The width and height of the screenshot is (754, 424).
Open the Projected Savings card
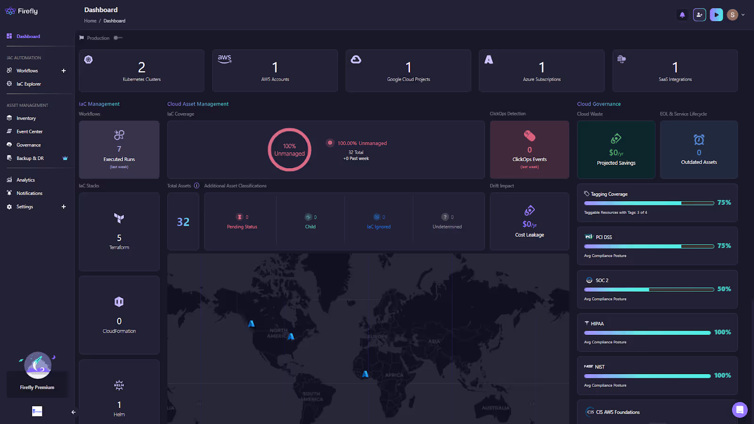616,150
